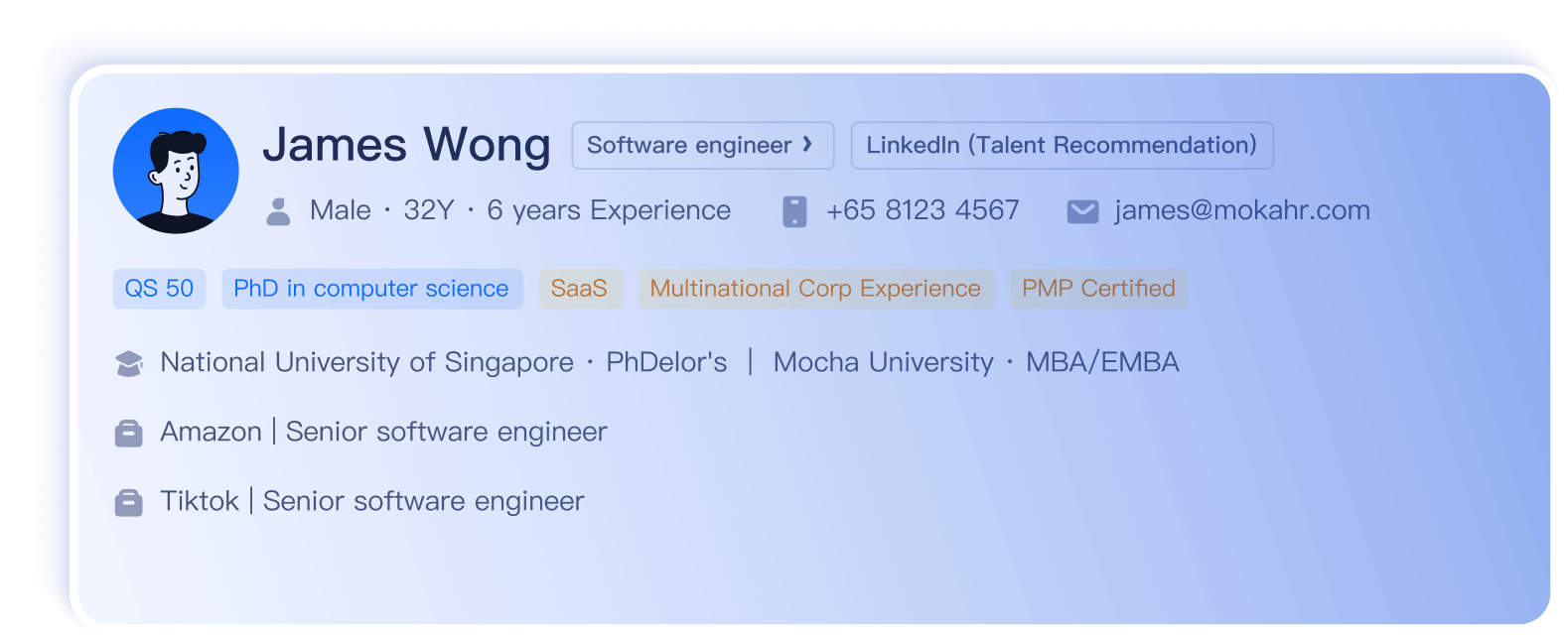
Task: Click the National University of Singapore entry
Action: [366, 363]
